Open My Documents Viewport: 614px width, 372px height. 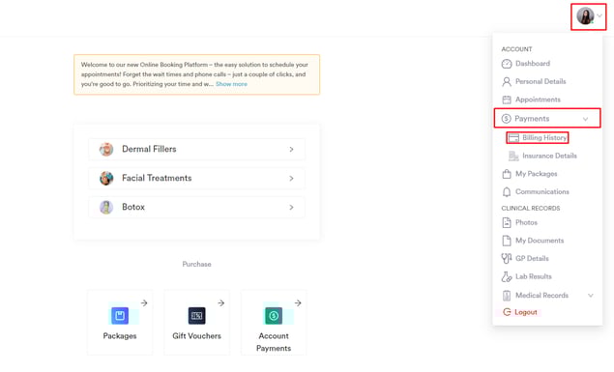point(540,241)
